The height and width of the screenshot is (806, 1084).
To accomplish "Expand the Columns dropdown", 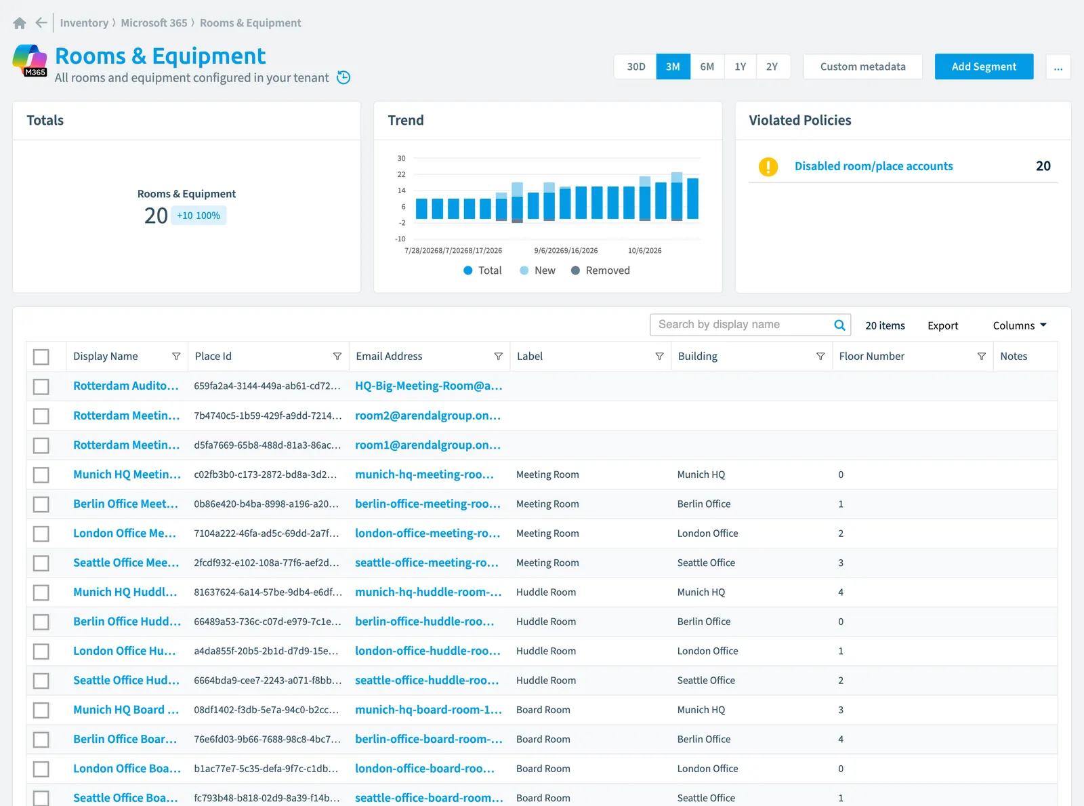I will point(1020,325).
